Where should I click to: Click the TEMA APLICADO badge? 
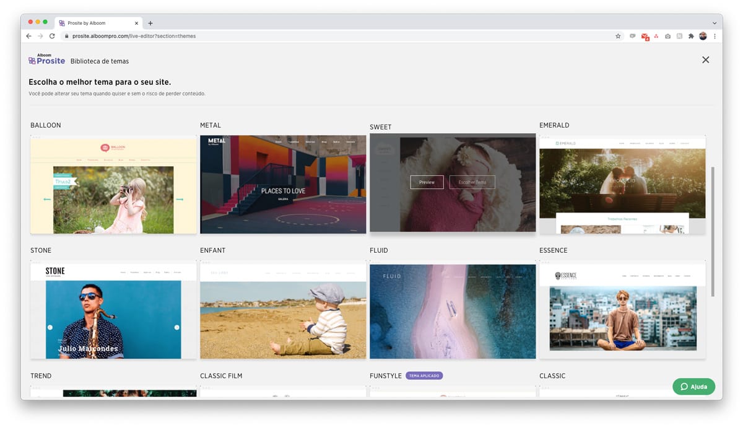pyautogui.click(x=424, y=376)
